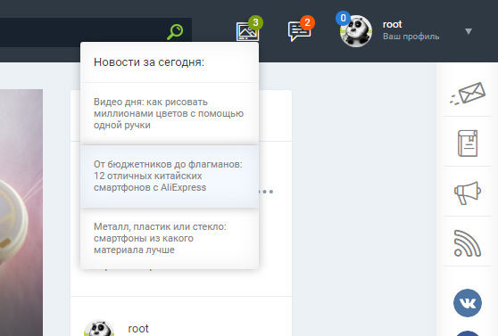Click the blue 0 badge on avatar
The height and width of the screenshot is (336, 498).
point(343,19)
